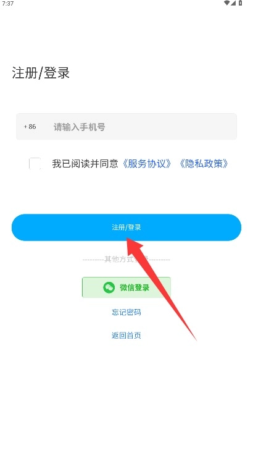Screen dimensions: 253x450
Task: Tap the 忘记密码 link
Action: coord(126,312)
